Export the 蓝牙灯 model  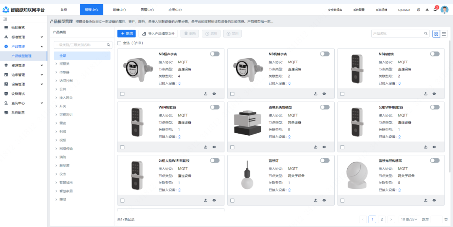316,200
